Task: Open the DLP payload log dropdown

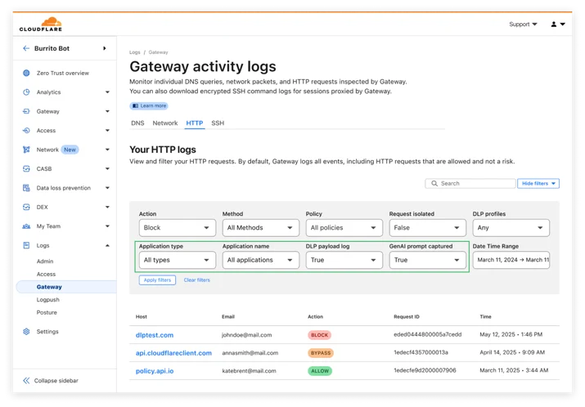Action: [344, 260]
